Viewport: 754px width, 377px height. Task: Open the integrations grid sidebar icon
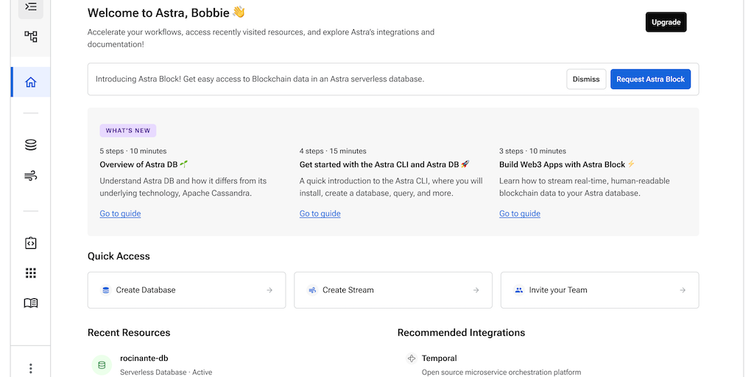[x=30, y=273]
